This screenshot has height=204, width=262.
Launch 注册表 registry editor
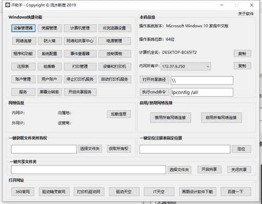coord(24,66)
